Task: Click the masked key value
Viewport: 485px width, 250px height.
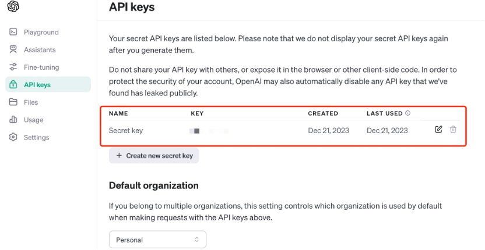Action: pos(209,131)
